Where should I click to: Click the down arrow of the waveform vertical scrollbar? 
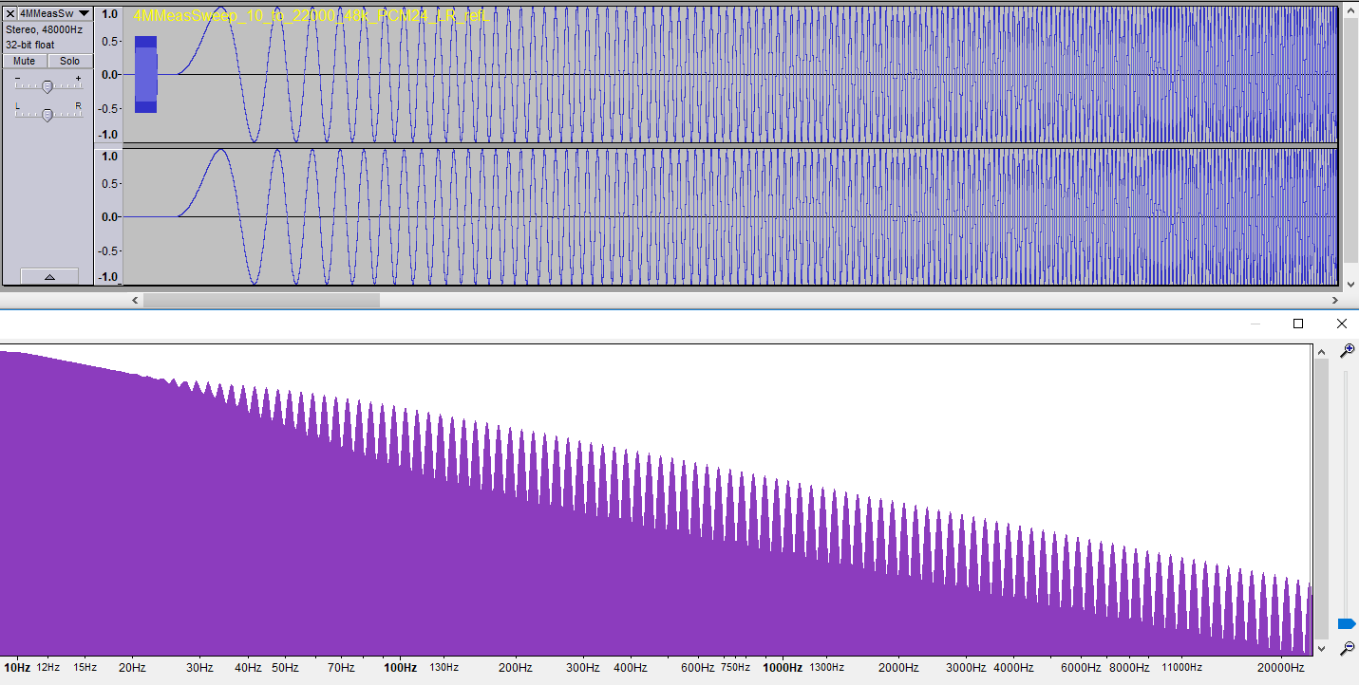click(1350, 284)
